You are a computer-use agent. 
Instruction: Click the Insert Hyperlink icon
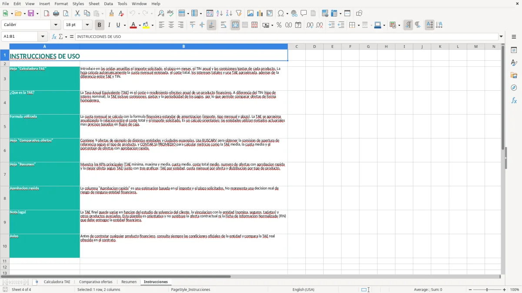click(x=294, y=13)
